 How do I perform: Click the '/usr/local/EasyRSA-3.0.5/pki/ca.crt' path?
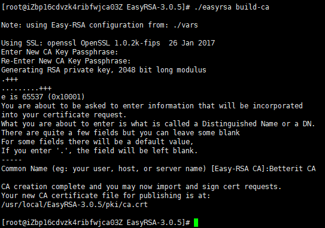click(x=74, y=205)
